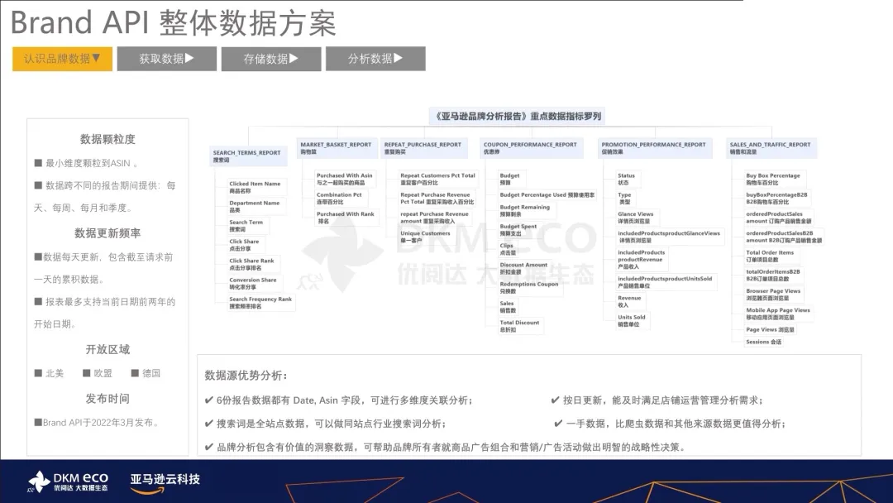Screen dimensions: 893x503
Task: Click the Budget Remaining 预算剩余 node
Action: pyautogui.click(x=525, y=211)
